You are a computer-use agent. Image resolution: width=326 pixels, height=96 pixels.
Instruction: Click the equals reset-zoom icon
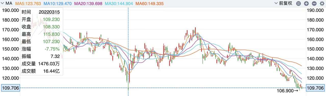(x=299, y=4)
